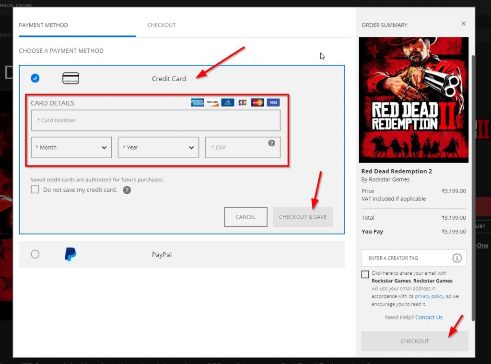This screenshot has width=491, height=364.
Task: Click the 'Total' amount ₹3,199.00
Action: click(x=454, y=218)
